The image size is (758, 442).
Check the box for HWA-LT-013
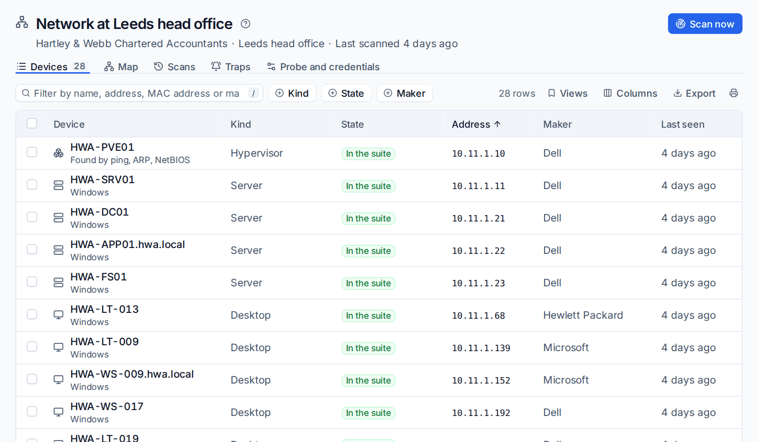coord(32,314)
